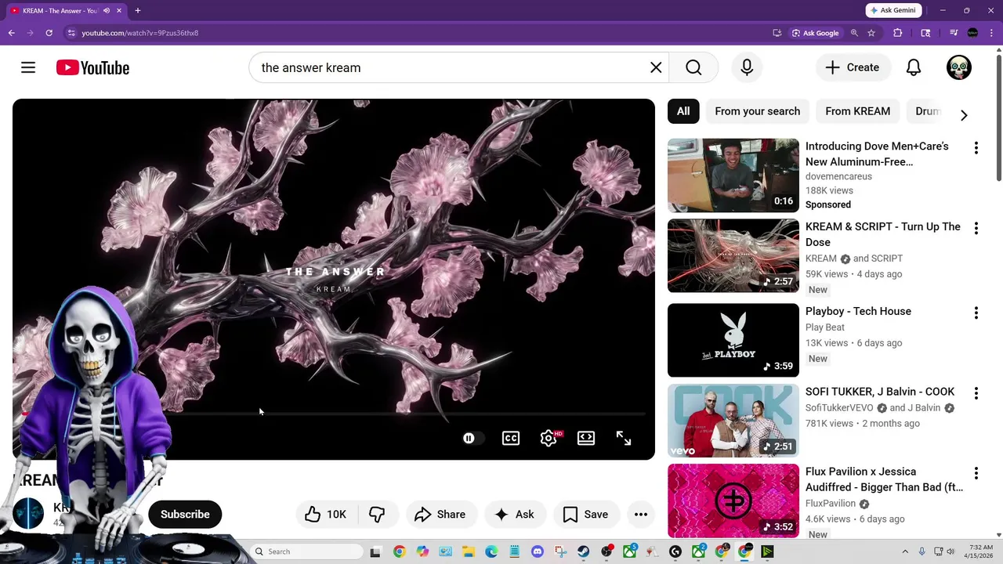Open the notifications bell
Screen dimensions: 1003x564
tap(914, 67)
